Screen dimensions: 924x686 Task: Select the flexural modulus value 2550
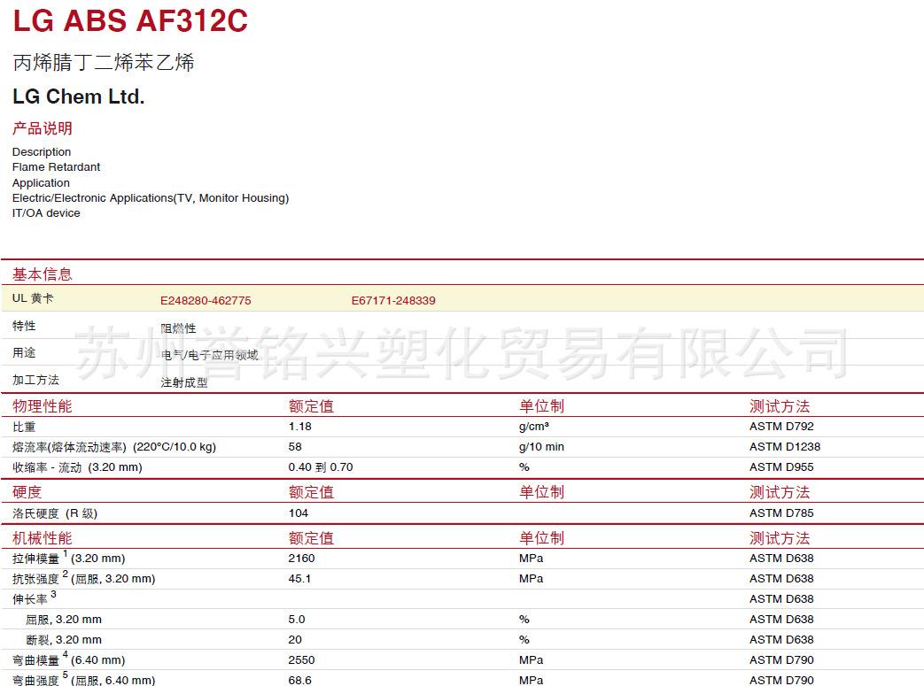point(301,660)
